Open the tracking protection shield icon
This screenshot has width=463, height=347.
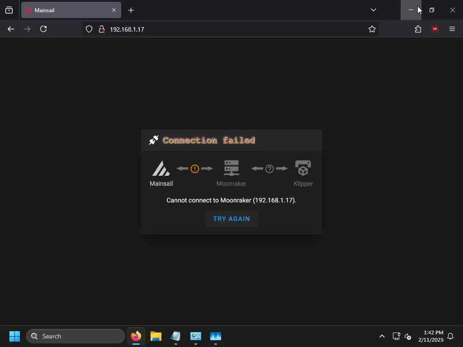pos(89,29)
